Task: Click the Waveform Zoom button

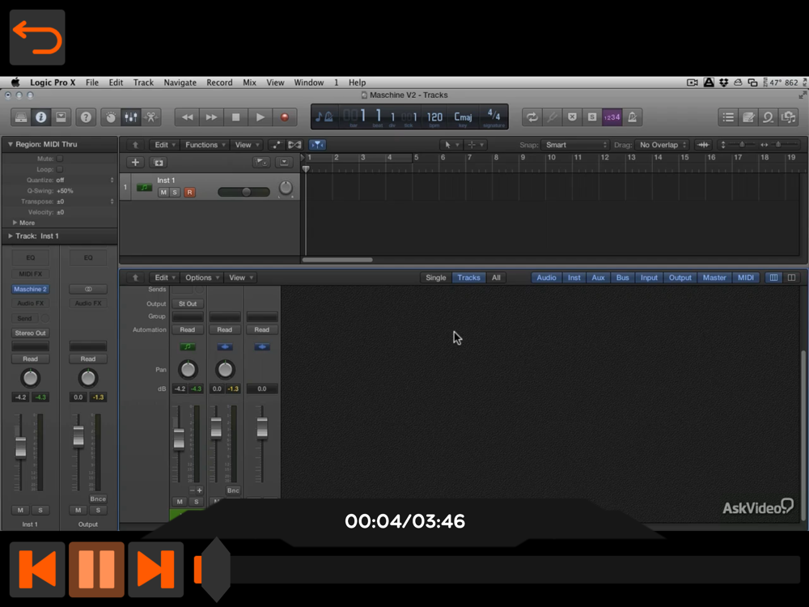Action: 703,145
